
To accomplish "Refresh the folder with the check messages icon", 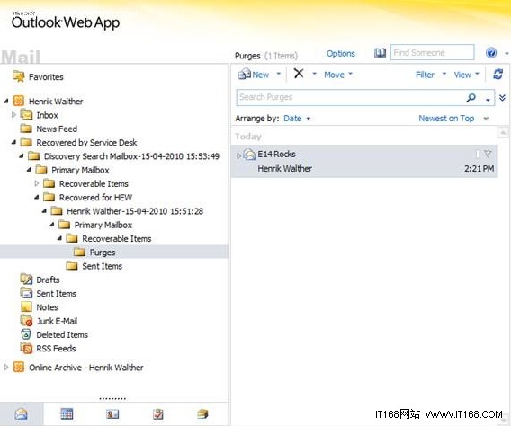I will pos(498,75).
